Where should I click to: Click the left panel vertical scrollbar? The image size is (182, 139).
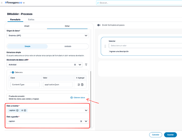point(91,99)
